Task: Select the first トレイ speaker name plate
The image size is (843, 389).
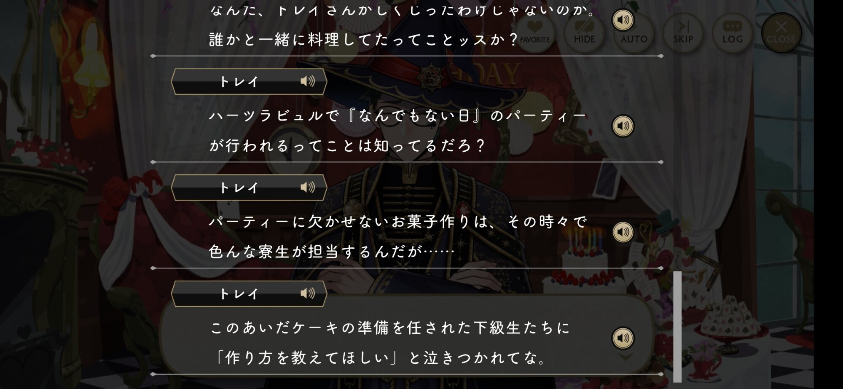Action: point(249,81)
